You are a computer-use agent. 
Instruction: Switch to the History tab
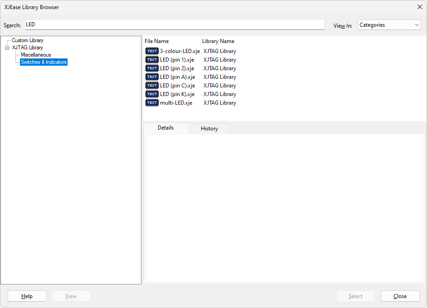[209, 129]
